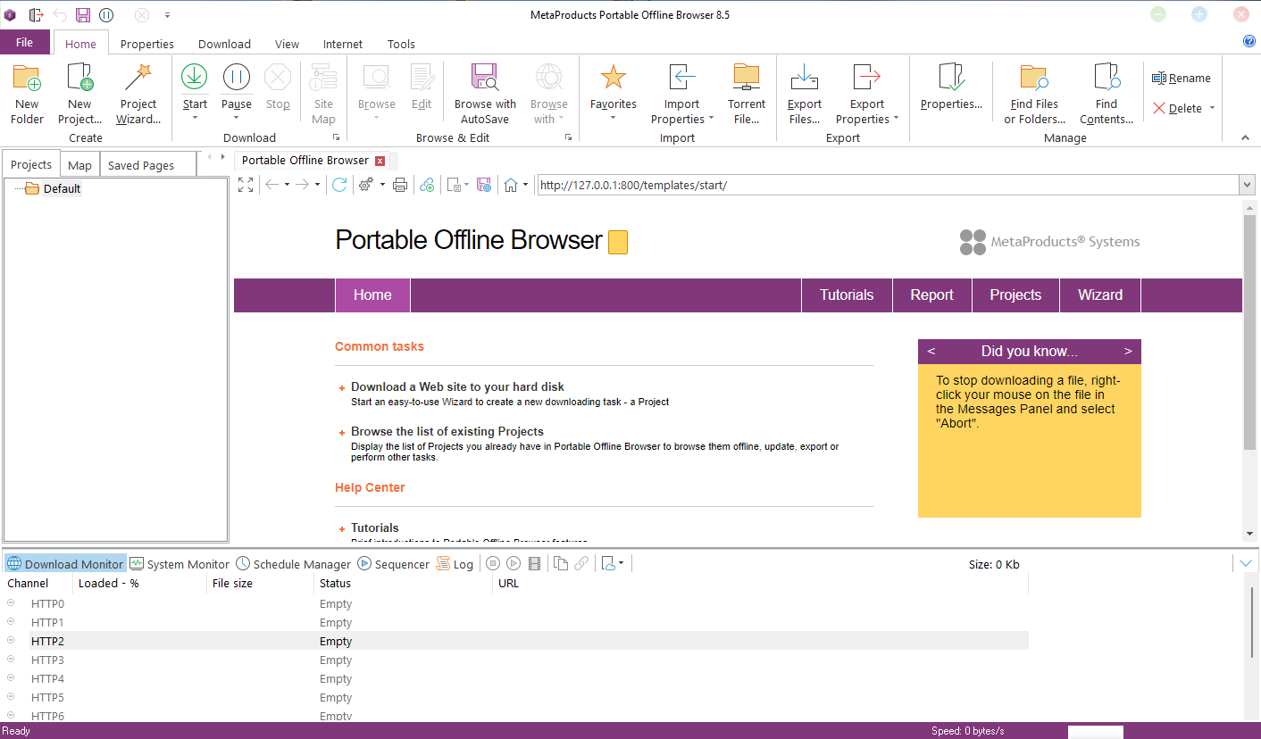The height and width of the screenshot is (739, 1261).
Task: Switch to the Download ribbon tab
Action: (x=224, y=44)
